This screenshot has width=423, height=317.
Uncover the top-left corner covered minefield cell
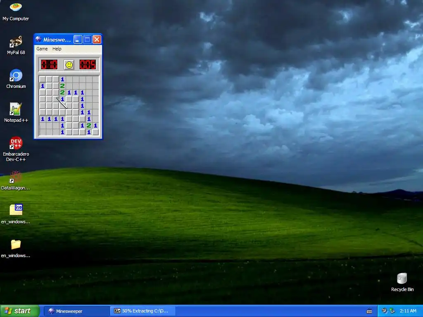43,79
